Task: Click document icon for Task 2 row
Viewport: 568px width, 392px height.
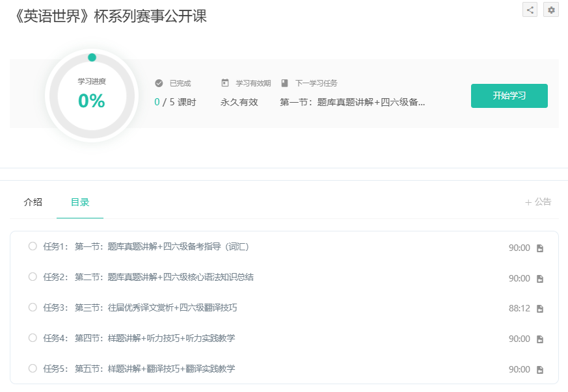Action: pos(539,279)
